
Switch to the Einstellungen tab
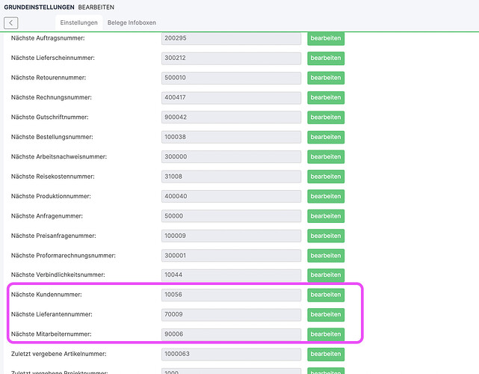[78, 22]
